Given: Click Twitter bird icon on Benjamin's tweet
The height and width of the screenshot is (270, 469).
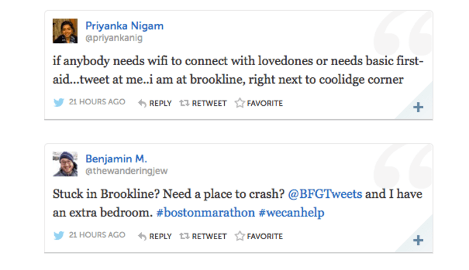Looking at the screenshot, I should pos(59,235).
